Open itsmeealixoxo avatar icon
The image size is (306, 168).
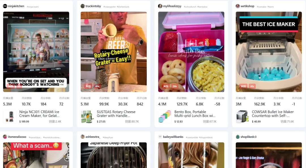point(5,137)
